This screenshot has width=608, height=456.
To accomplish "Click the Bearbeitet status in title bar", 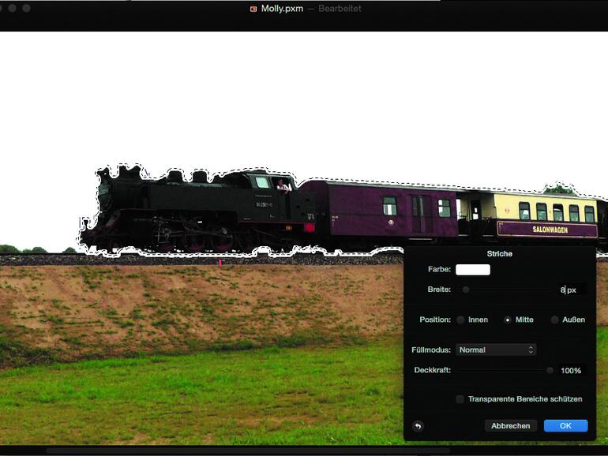I will click(x=340, y=9).
